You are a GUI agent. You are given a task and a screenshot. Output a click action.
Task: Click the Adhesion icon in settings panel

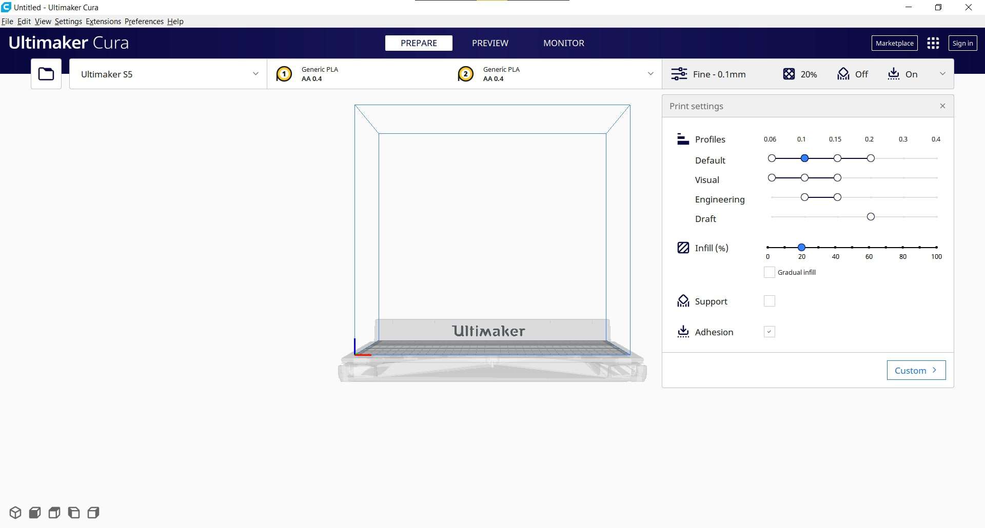tap(683, 332)
